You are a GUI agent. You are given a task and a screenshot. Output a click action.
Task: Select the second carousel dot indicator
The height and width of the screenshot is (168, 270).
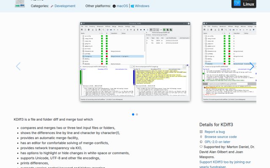pos(137,114)
